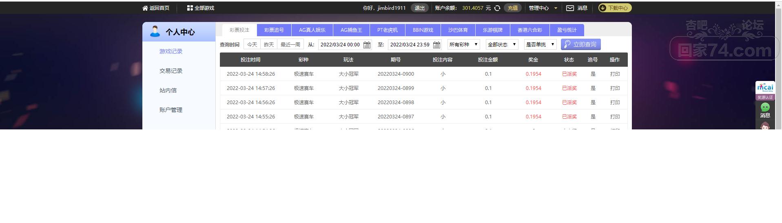Click period number 20220324-0899
Image resolution: width=782 pixels, height=223 pixels.
396,88
